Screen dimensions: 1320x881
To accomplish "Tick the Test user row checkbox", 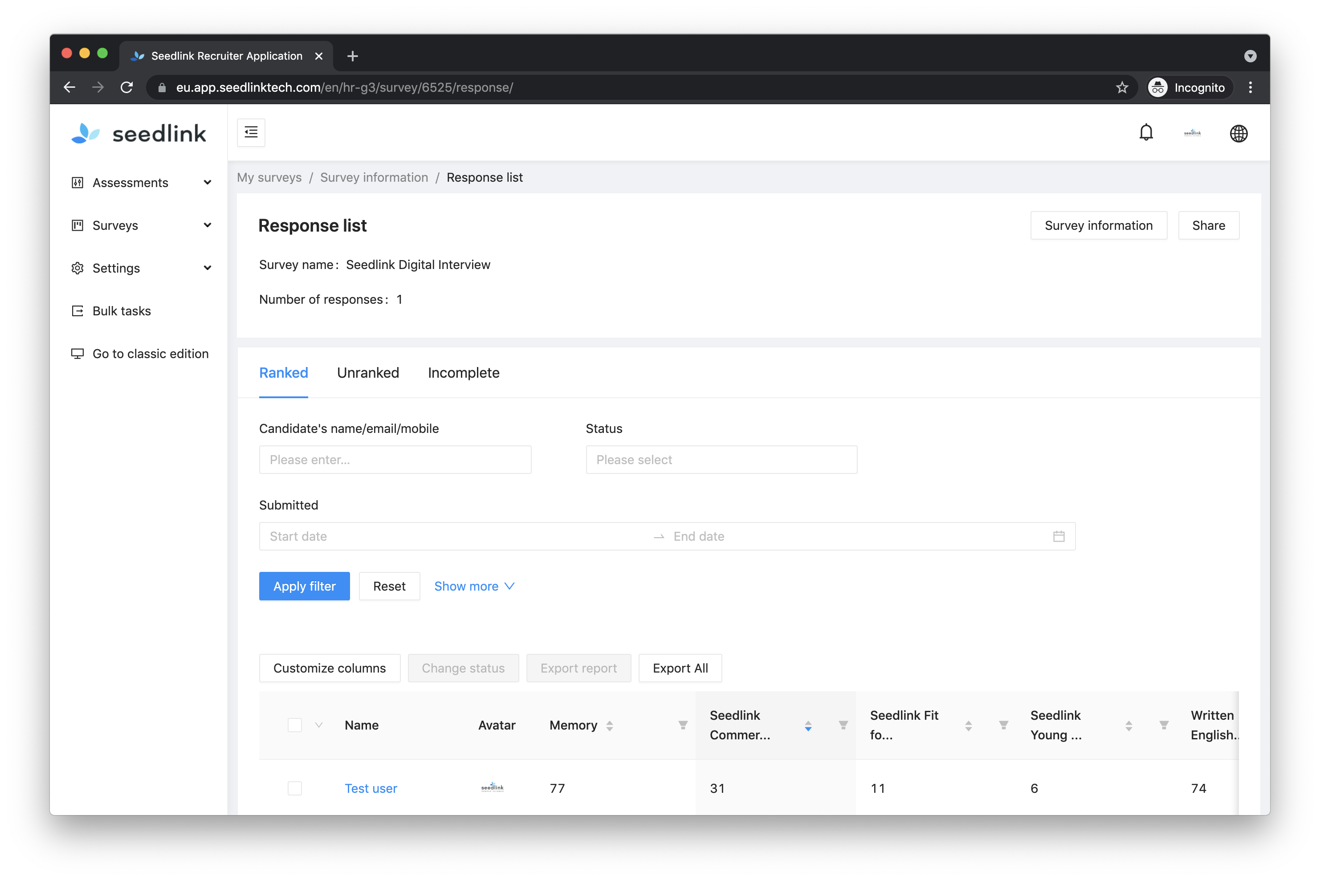I will click(x=295, y=788).
